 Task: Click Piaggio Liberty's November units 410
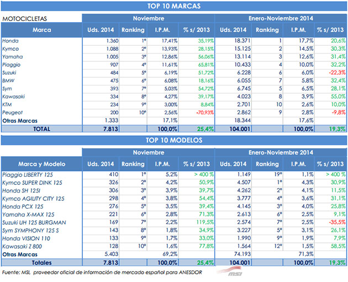(x=114, y=174)
